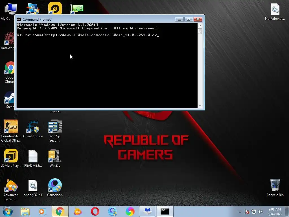Open the WinZip desktop shortcut
289x217 pixels.
tap(55, 156)
